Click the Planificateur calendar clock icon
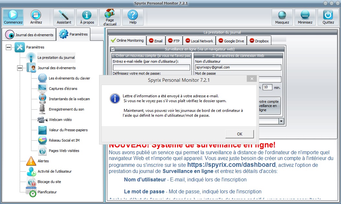 31,192
